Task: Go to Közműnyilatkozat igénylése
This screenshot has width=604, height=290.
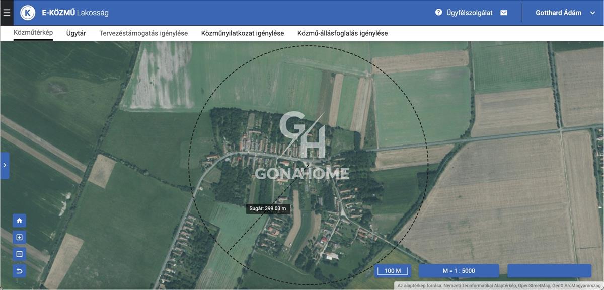Action: click(x=242, y=33)
